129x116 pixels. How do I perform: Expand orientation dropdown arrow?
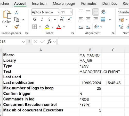tap(101, 27)
